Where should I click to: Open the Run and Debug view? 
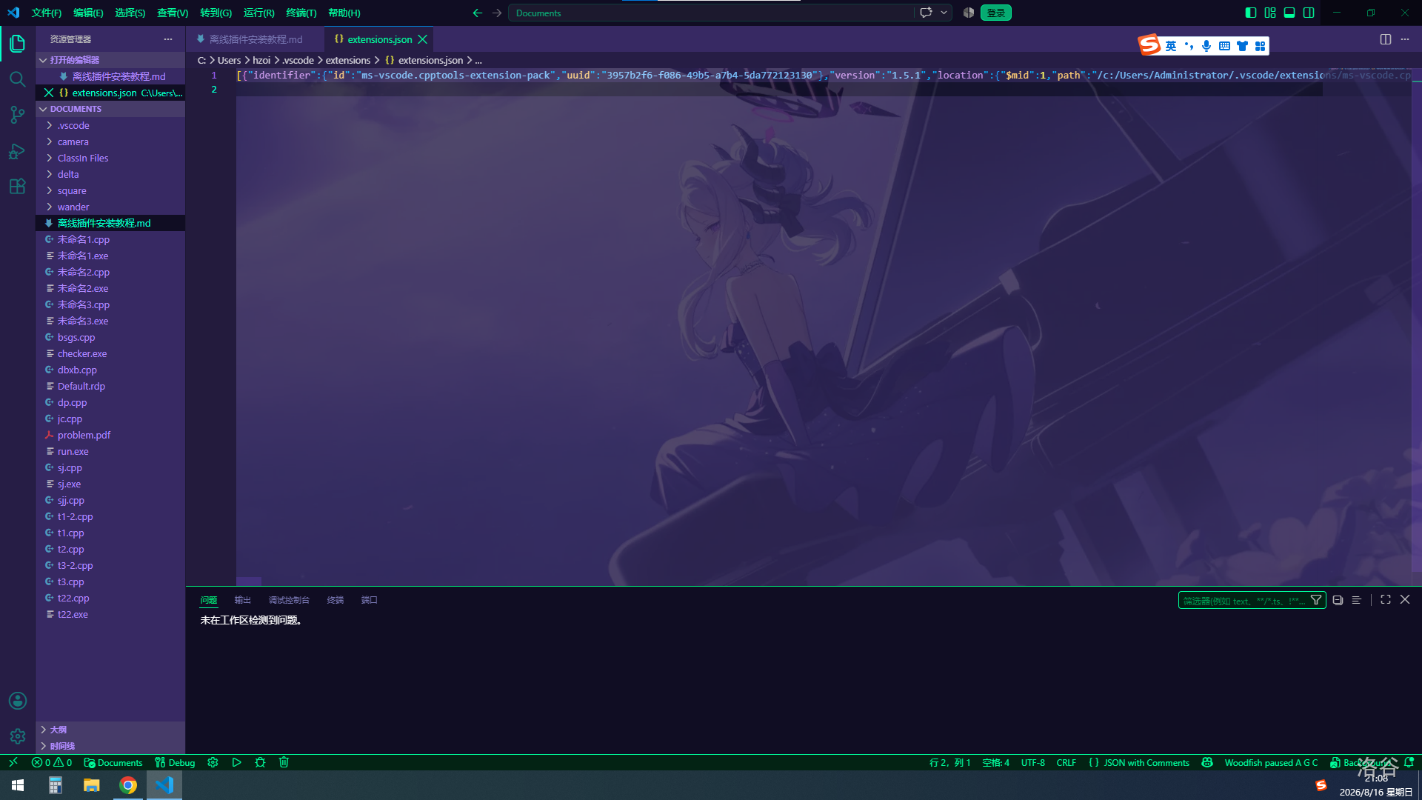click(18, 151)
